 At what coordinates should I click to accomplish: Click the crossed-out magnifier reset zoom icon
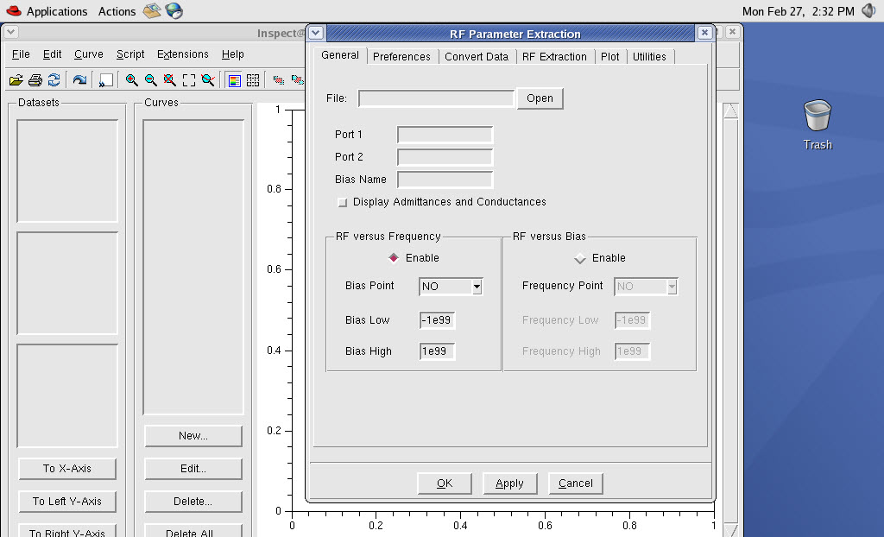170,80
